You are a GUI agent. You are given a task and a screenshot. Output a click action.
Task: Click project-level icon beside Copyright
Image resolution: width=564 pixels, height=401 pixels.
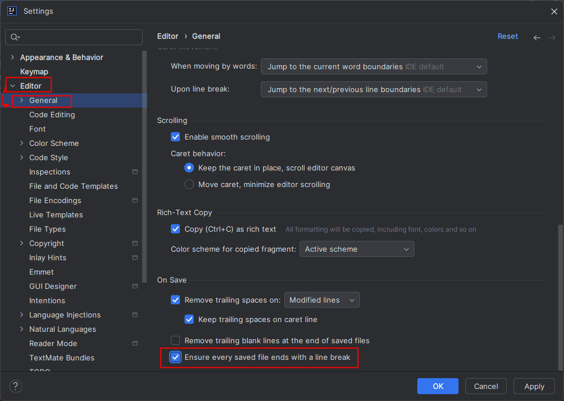click(x=135, y=243)
